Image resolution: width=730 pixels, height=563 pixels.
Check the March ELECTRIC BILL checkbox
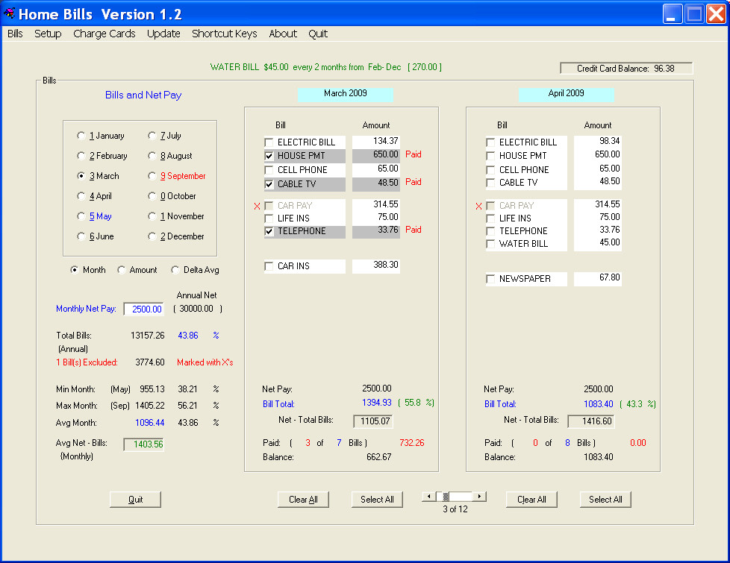click(269, 142)
